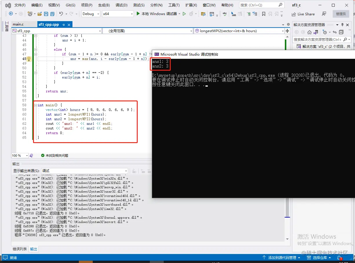This screenshot has height=263, width=355.
Task: Open Debug configuration dropdown
Action: pyautogui.click(x=91, y=14)
